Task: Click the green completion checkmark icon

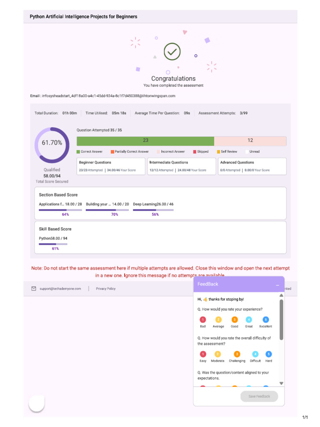Action: click(x=172, y=51)
